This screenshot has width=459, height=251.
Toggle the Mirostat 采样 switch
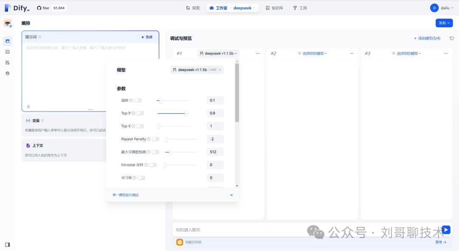(x=153, y=165)
